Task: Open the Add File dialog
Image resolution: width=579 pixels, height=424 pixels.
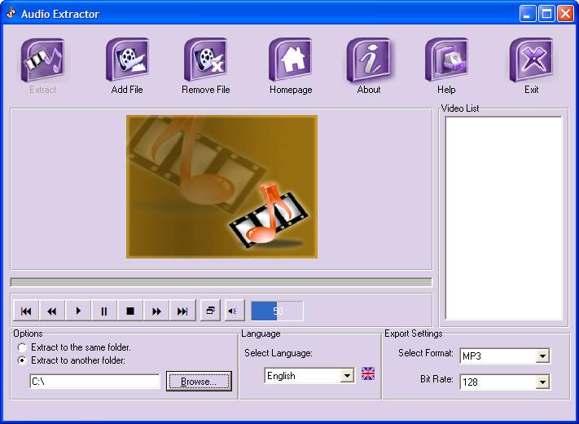Action: coord(127,60)
